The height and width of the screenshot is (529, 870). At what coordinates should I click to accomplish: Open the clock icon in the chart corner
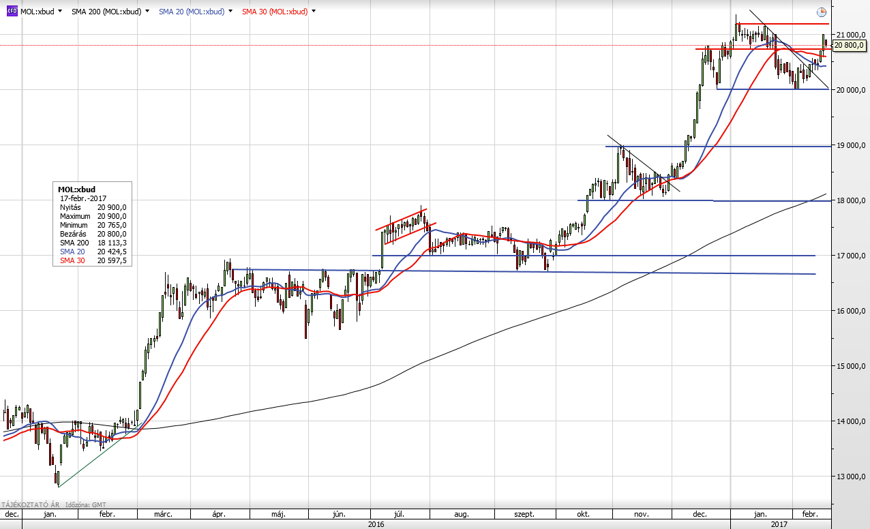tap(821, 12)
